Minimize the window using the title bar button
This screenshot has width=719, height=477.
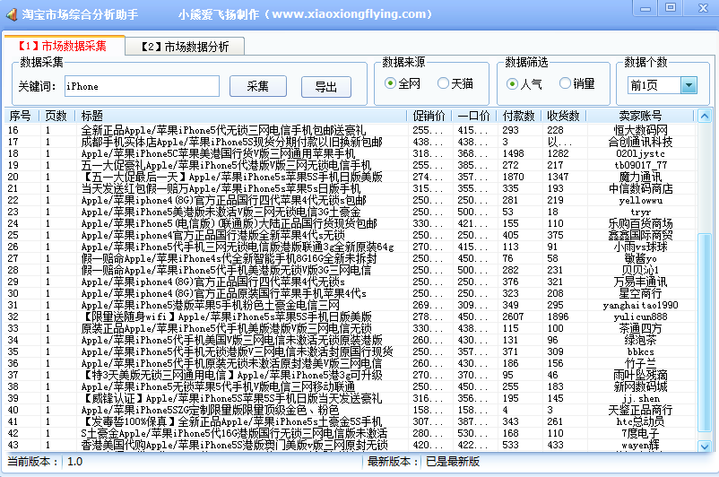pyautogui.click(x=644, y=8)
